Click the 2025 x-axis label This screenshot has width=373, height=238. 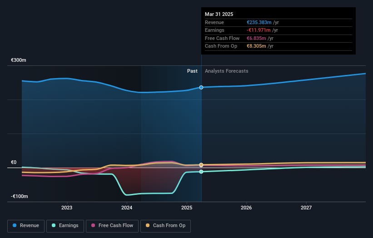point(187,208)
